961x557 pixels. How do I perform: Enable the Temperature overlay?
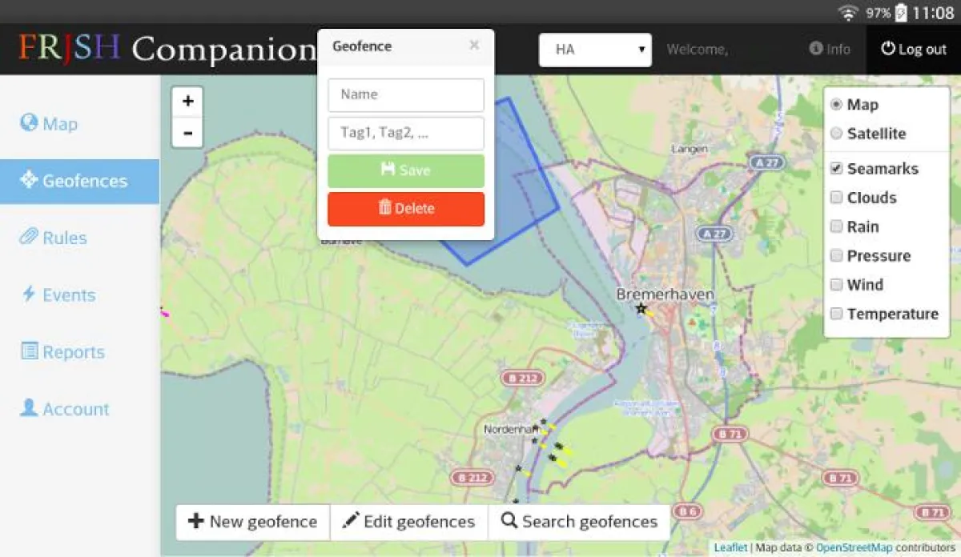click(836, 314)
